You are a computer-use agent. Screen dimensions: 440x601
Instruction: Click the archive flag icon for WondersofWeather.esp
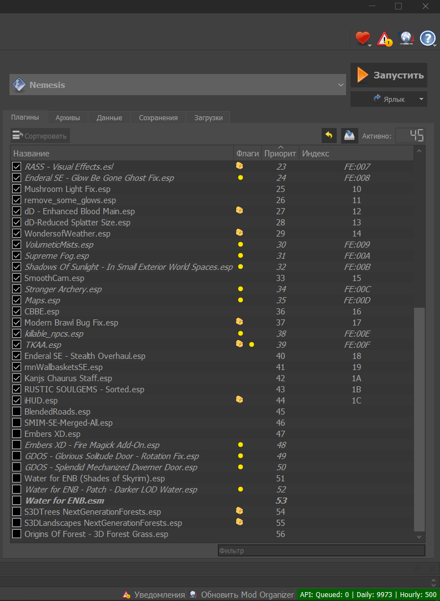(x=239, y=232)
